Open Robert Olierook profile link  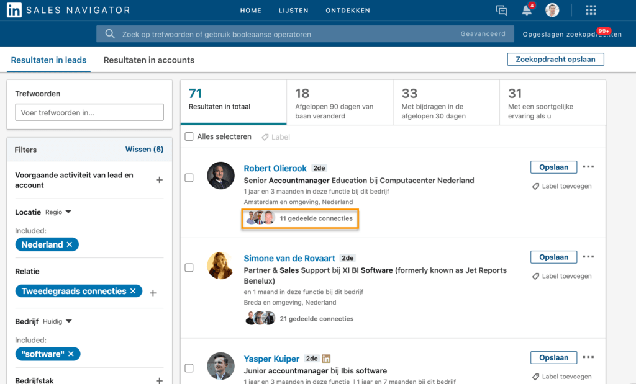click(275, 169)
